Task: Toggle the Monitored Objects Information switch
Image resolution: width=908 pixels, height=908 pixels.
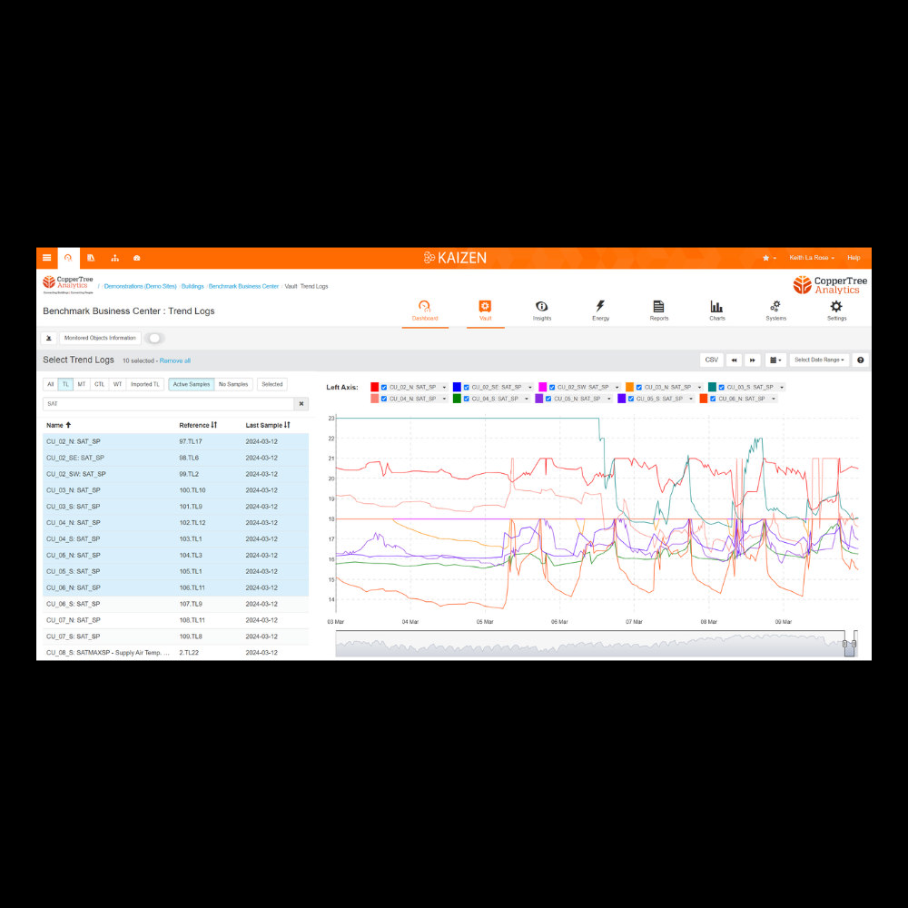Action: (153, 337)
